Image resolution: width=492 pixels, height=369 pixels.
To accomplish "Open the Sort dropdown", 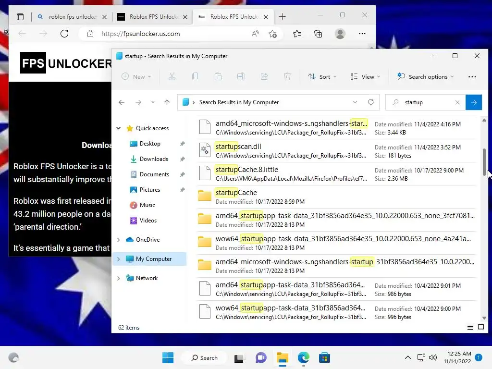I will 322,76.
